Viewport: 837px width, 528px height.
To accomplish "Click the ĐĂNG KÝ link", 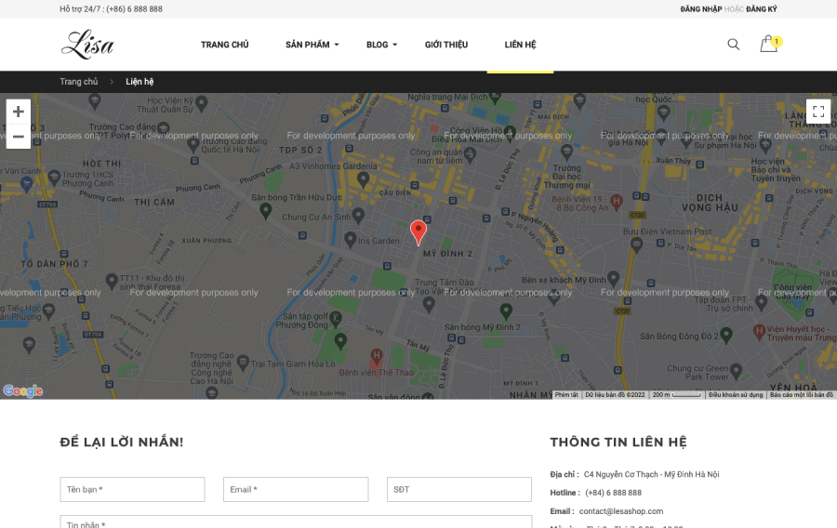I will (x=761, y=9).
